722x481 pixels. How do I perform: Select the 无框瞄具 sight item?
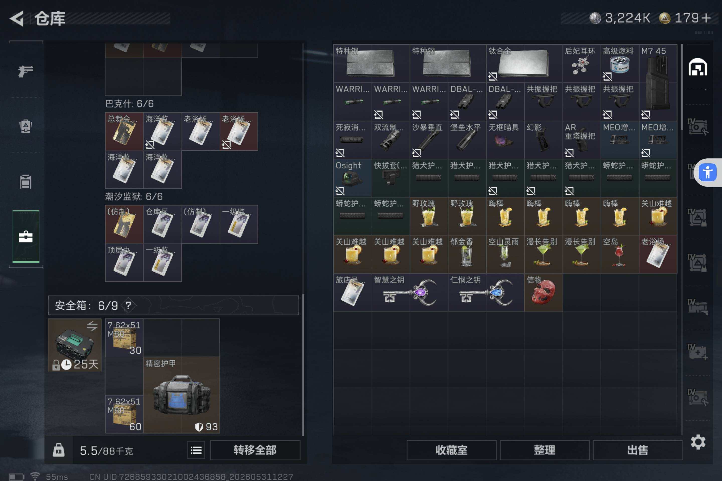pyautogui.click(x=505, y=140)
